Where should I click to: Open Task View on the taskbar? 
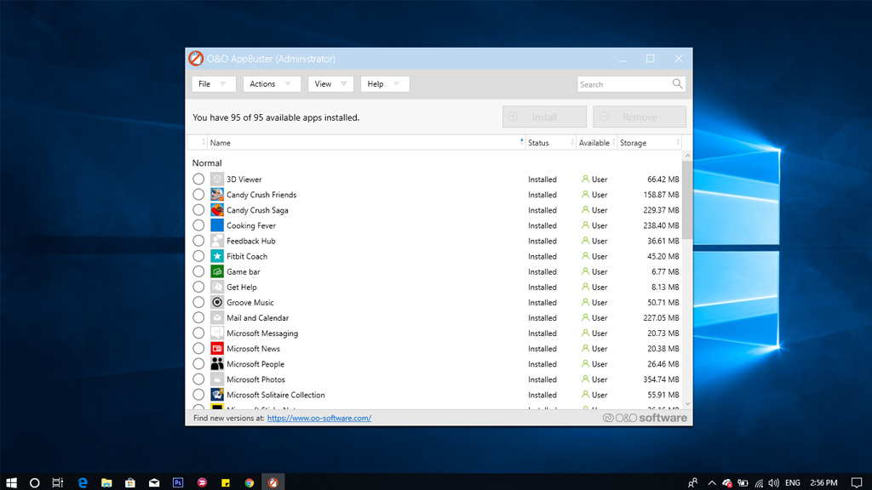tap(58, 483)
